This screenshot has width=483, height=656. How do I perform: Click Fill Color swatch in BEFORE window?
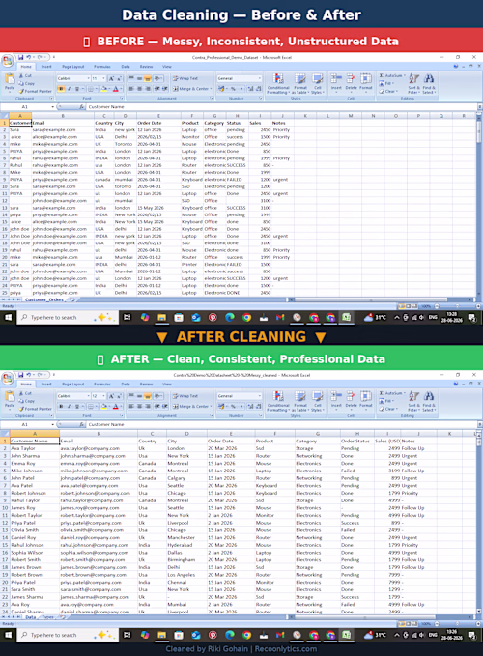pyautogui.click(x=103, y=89)
